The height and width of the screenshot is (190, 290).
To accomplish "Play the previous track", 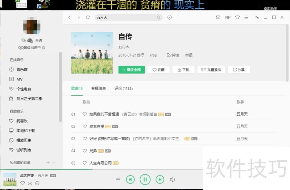I will [130, 179].
